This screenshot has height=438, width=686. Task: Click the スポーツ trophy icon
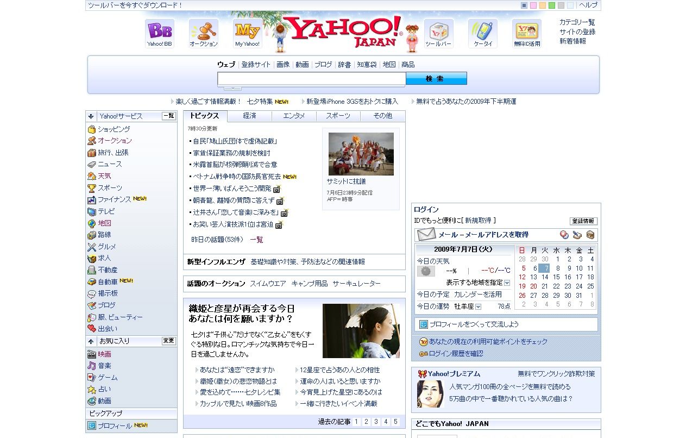[92, 188]
